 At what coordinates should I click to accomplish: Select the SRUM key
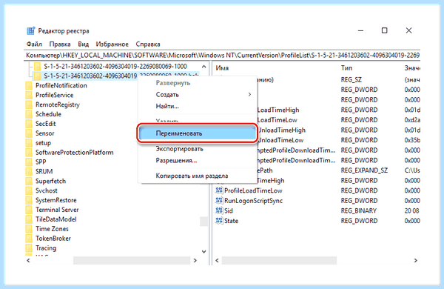(44, 171)
